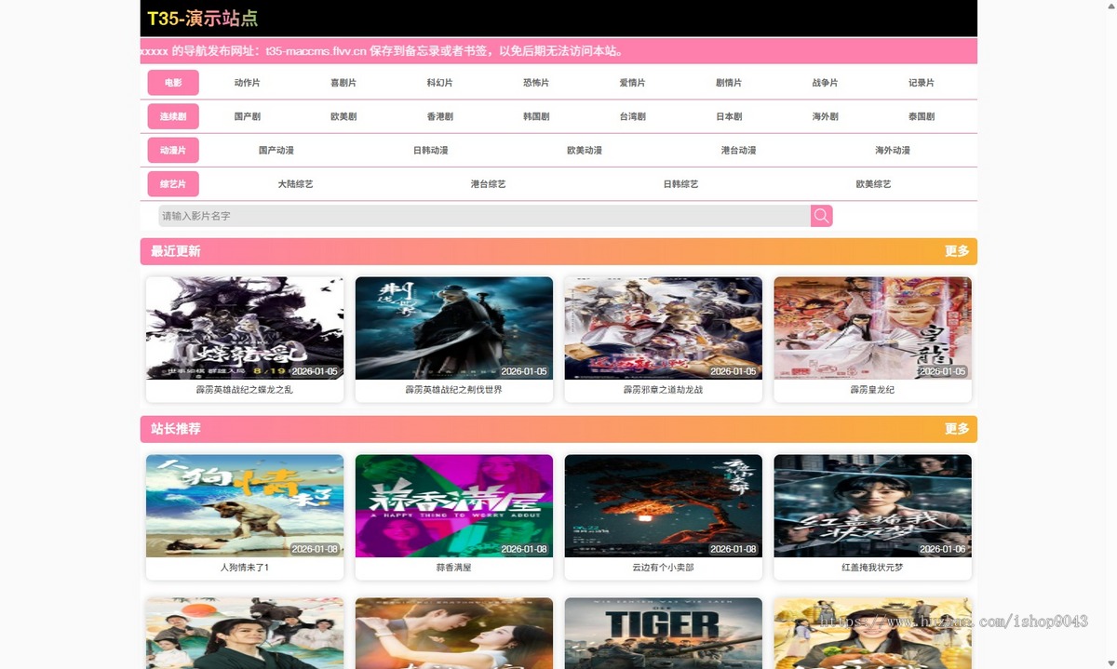Click the 最近更新 section title
Viewport: 1117px width, 669px height.
point(176,251)
